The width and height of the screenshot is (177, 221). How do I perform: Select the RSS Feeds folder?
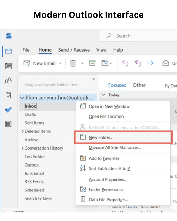(34, 182)
